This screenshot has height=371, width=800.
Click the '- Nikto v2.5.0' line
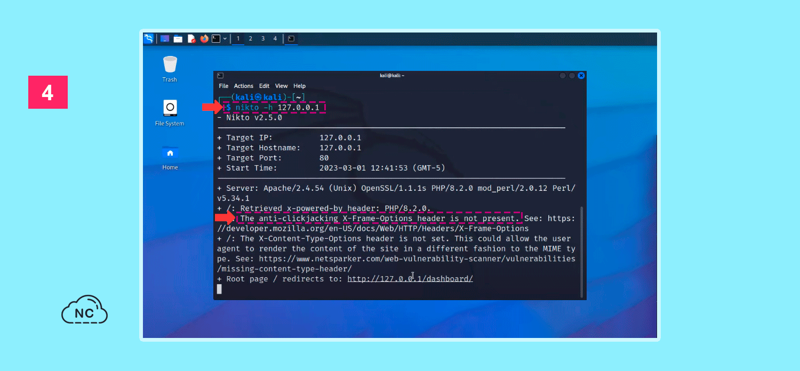pos(250,118)
